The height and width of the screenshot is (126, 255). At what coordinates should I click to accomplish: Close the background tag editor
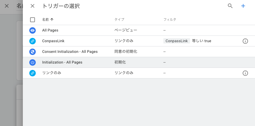click(x=7, y=6)
